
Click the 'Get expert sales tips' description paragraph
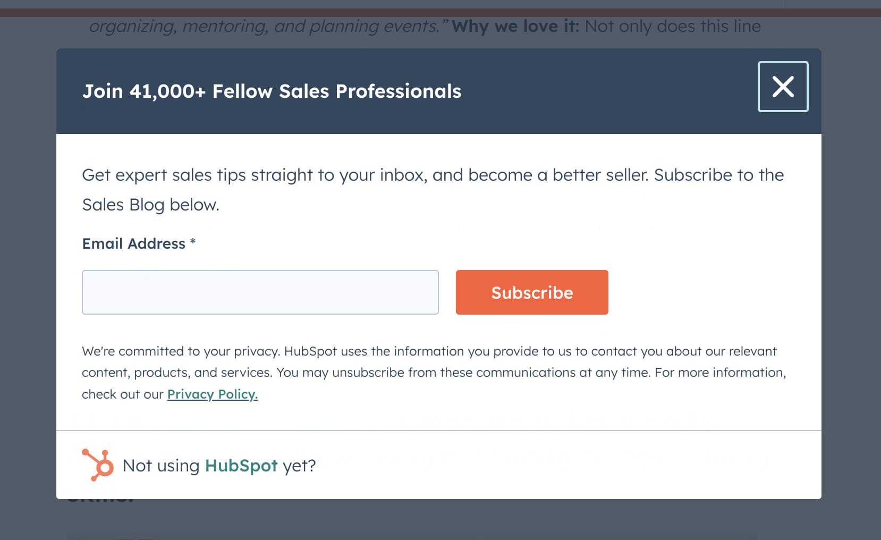click(x=433, y=190)
